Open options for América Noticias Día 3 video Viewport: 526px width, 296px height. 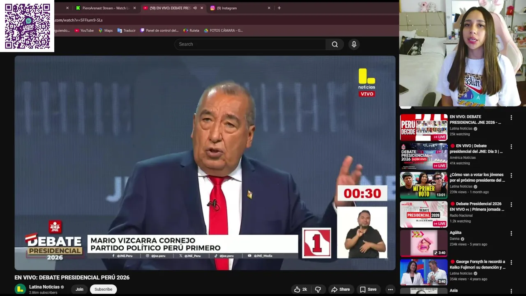coord(511,147)
